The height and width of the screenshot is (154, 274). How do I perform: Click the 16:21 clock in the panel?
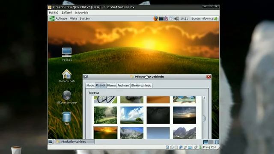(184, 18)
